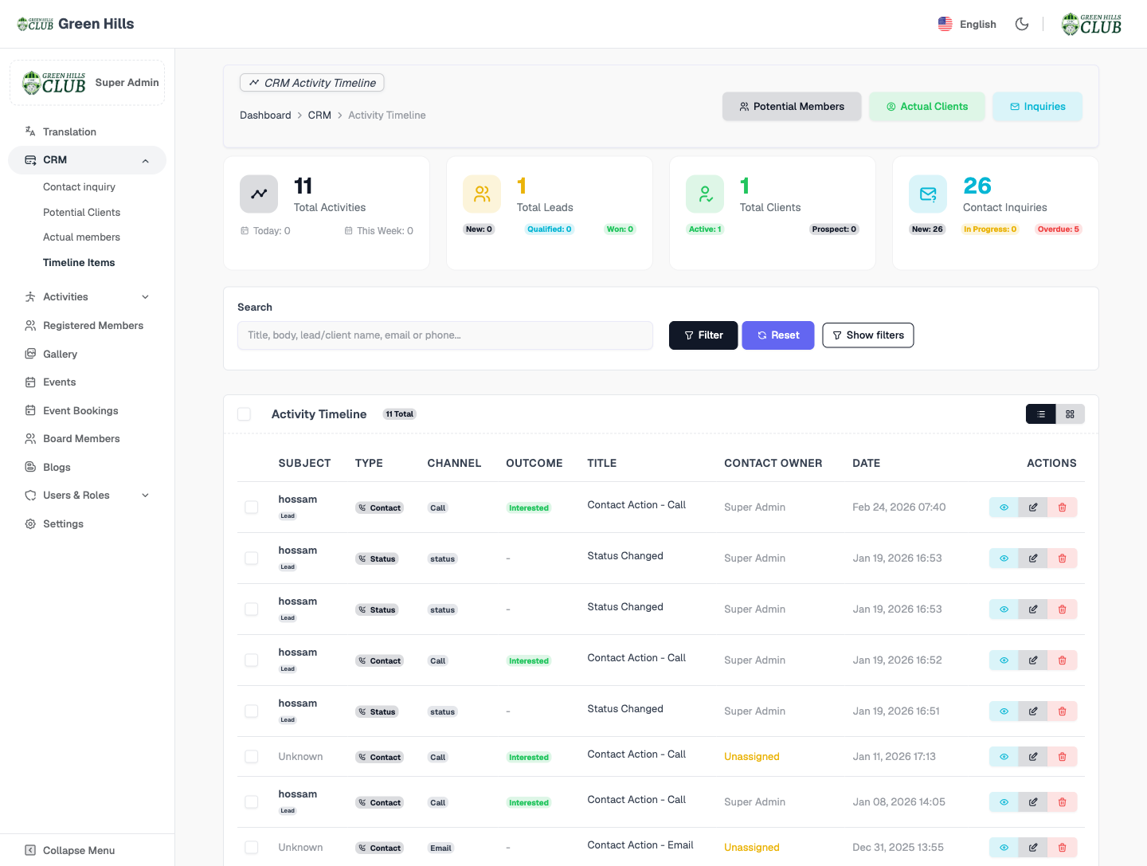
Task: View the Dec 31, 2025 13:55 activity
Action: (x=1004, y=848)
